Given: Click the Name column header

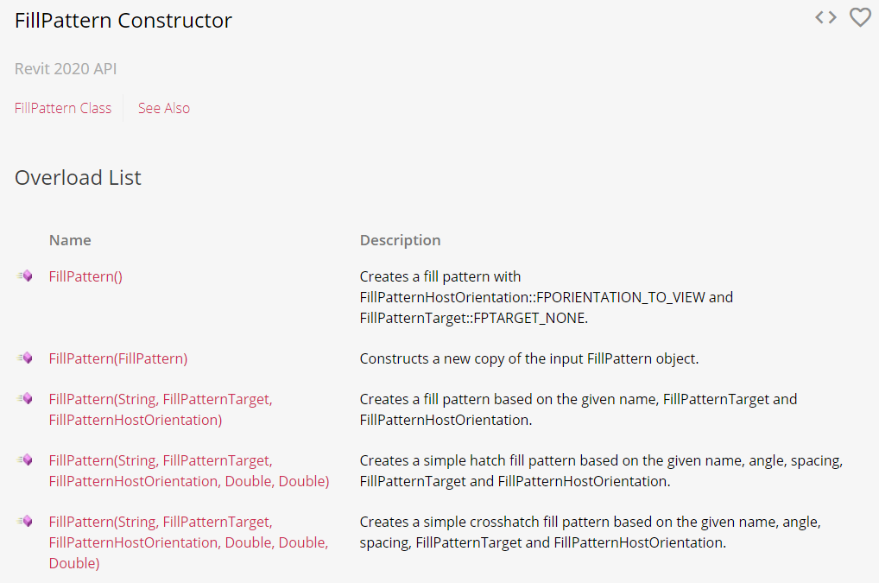Looking at the screenshot, I should click(x=70, y=240).
